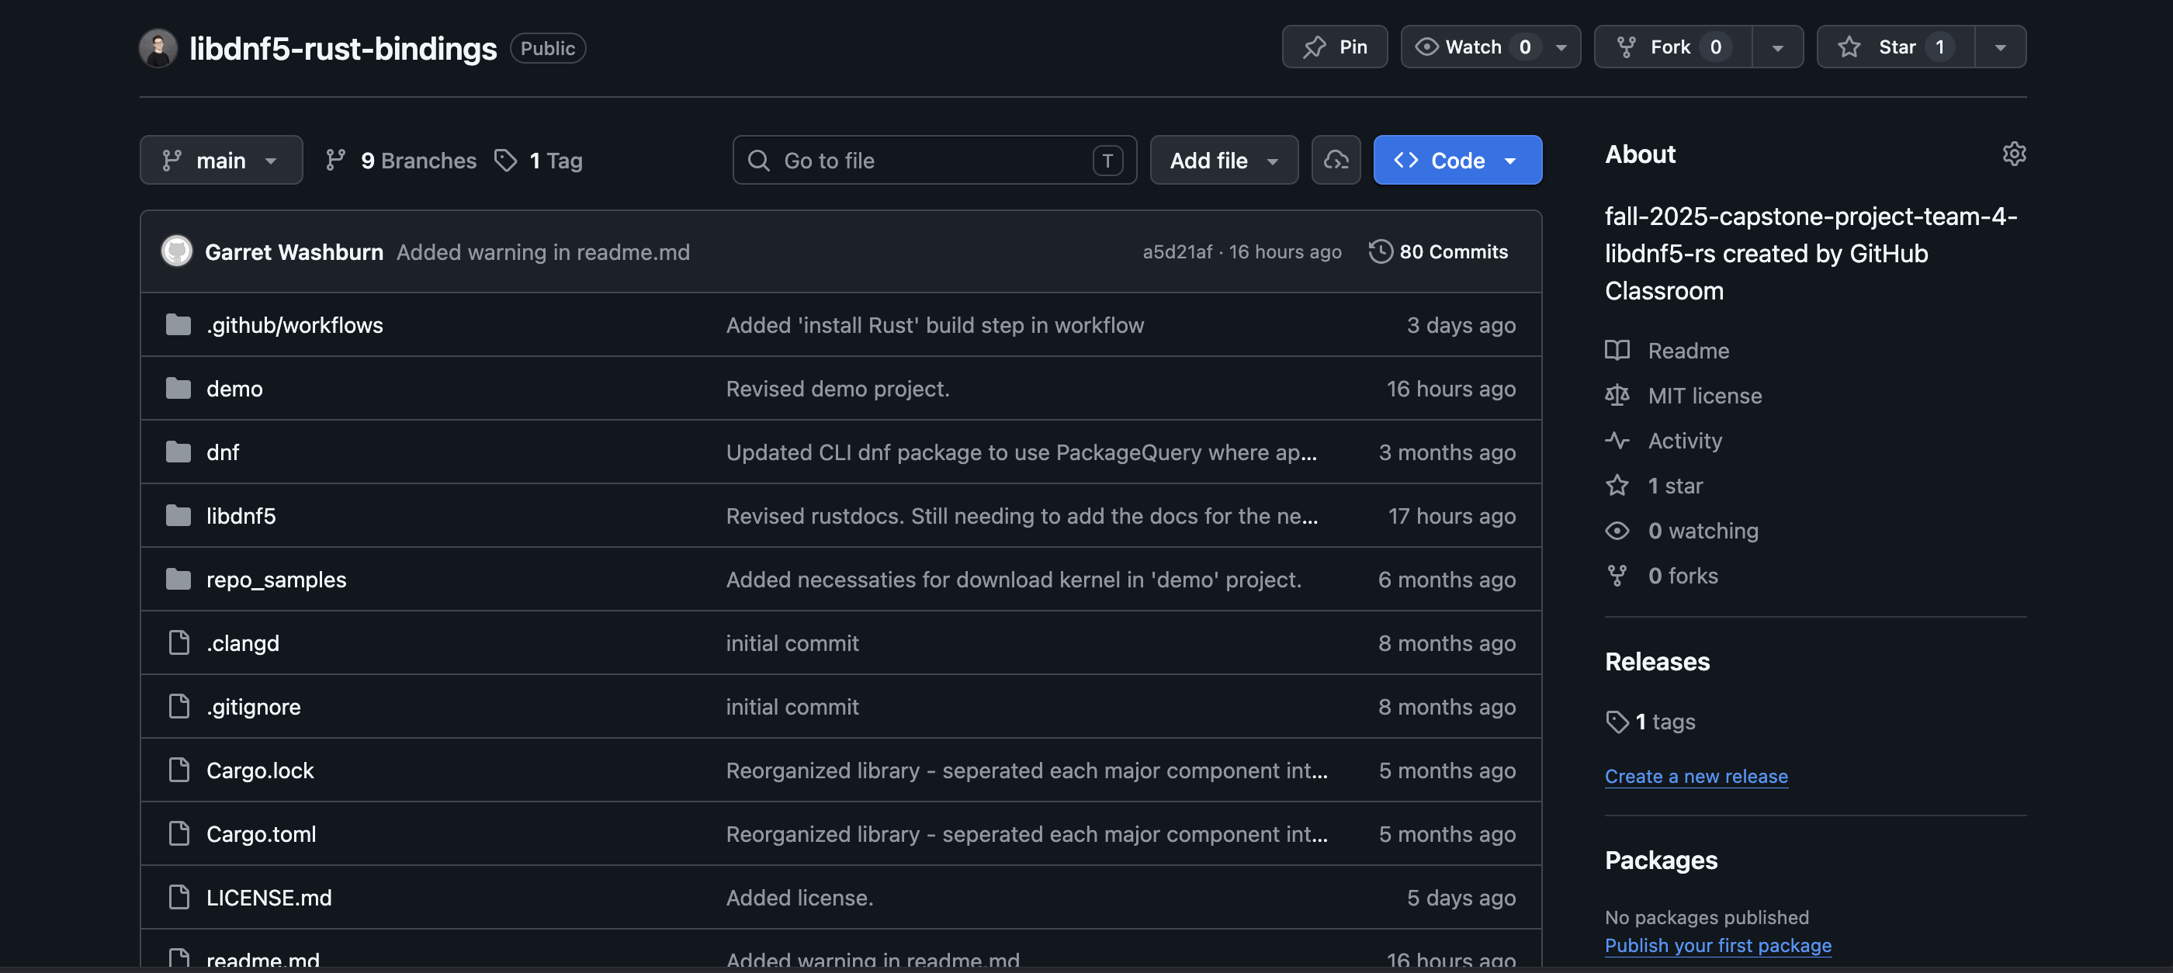Click the repo_samples folder icon
Viewport: 2173px width, 973px height.
pos(178,580)
